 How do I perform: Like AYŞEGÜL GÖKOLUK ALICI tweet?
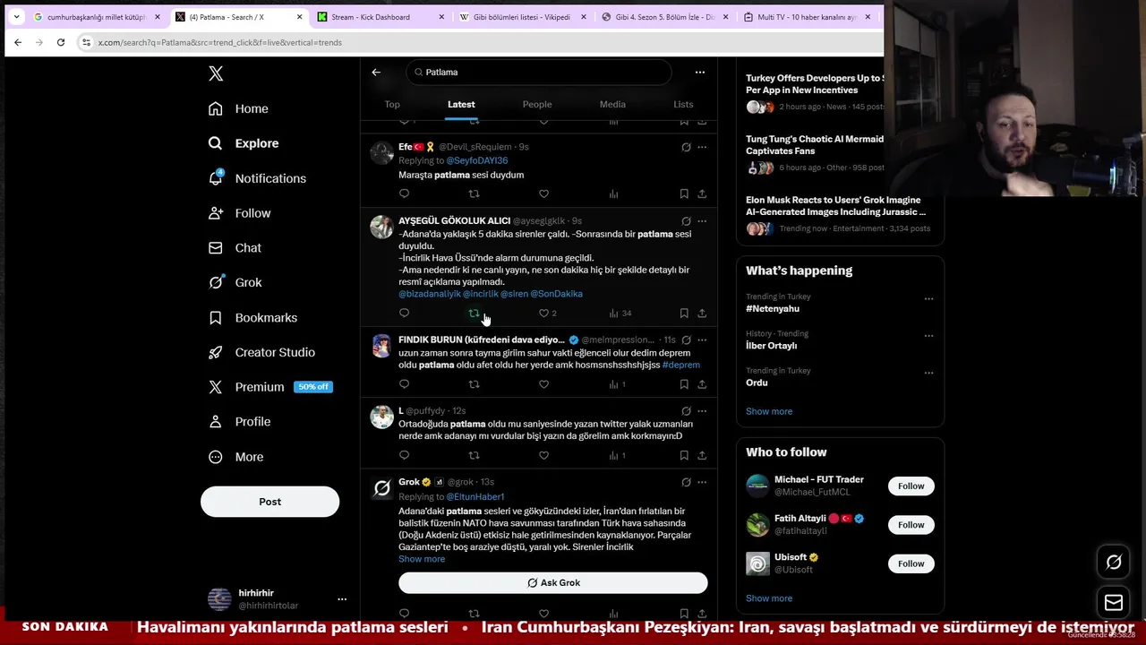[x=543, y=313]
